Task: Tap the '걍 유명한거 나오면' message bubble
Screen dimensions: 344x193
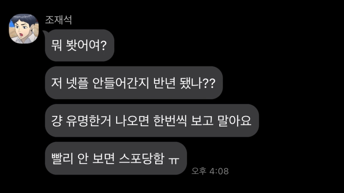Action: 152,121
